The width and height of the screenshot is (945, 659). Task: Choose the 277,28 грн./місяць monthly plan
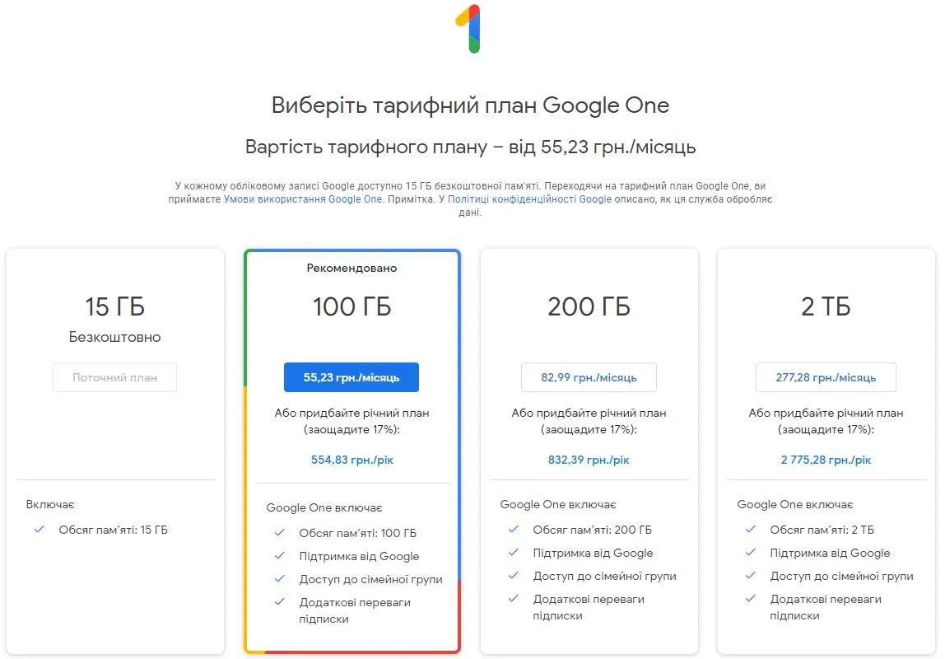pos(826,377)
